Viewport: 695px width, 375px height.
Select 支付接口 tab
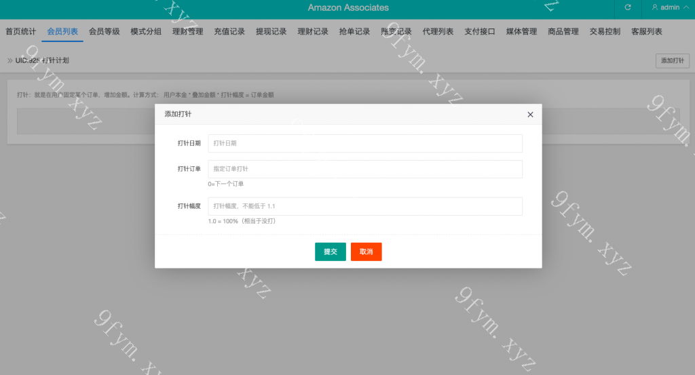tap(480, 31)
